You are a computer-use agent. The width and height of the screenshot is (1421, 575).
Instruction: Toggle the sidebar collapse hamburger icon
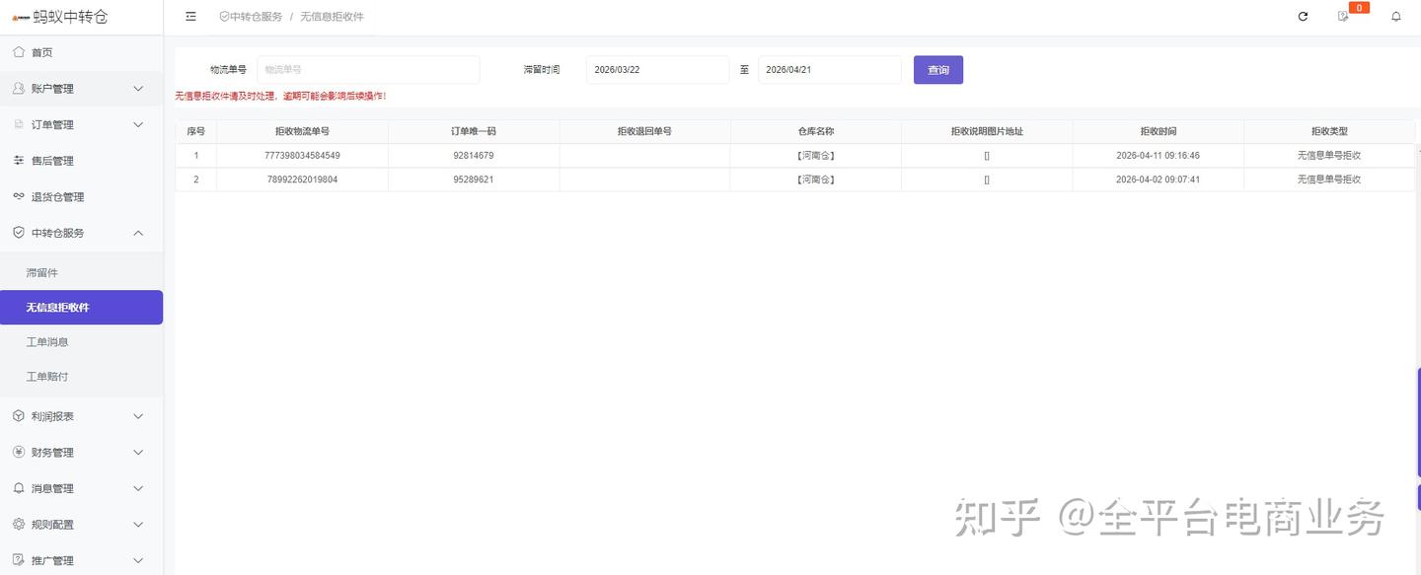(x=190, y=17)
